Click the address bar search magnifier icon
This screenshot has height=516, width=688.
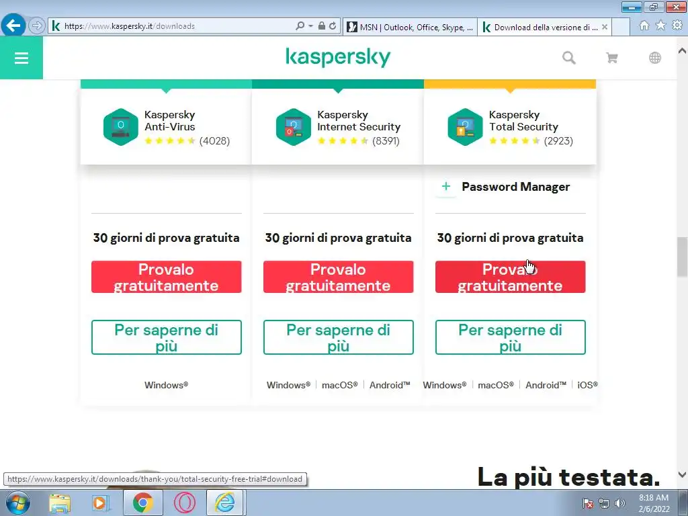click(300, 26)
